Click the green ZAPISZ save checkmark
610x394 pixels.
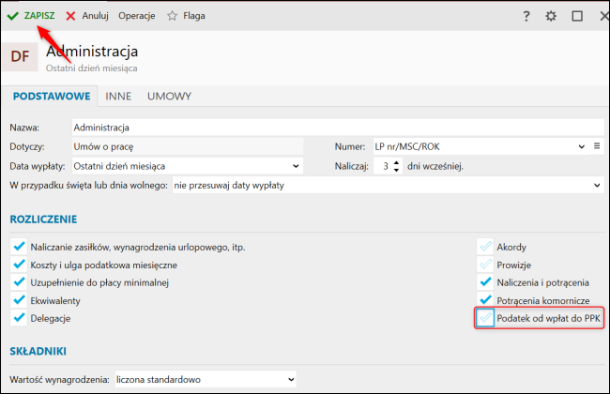click(13, 16)
